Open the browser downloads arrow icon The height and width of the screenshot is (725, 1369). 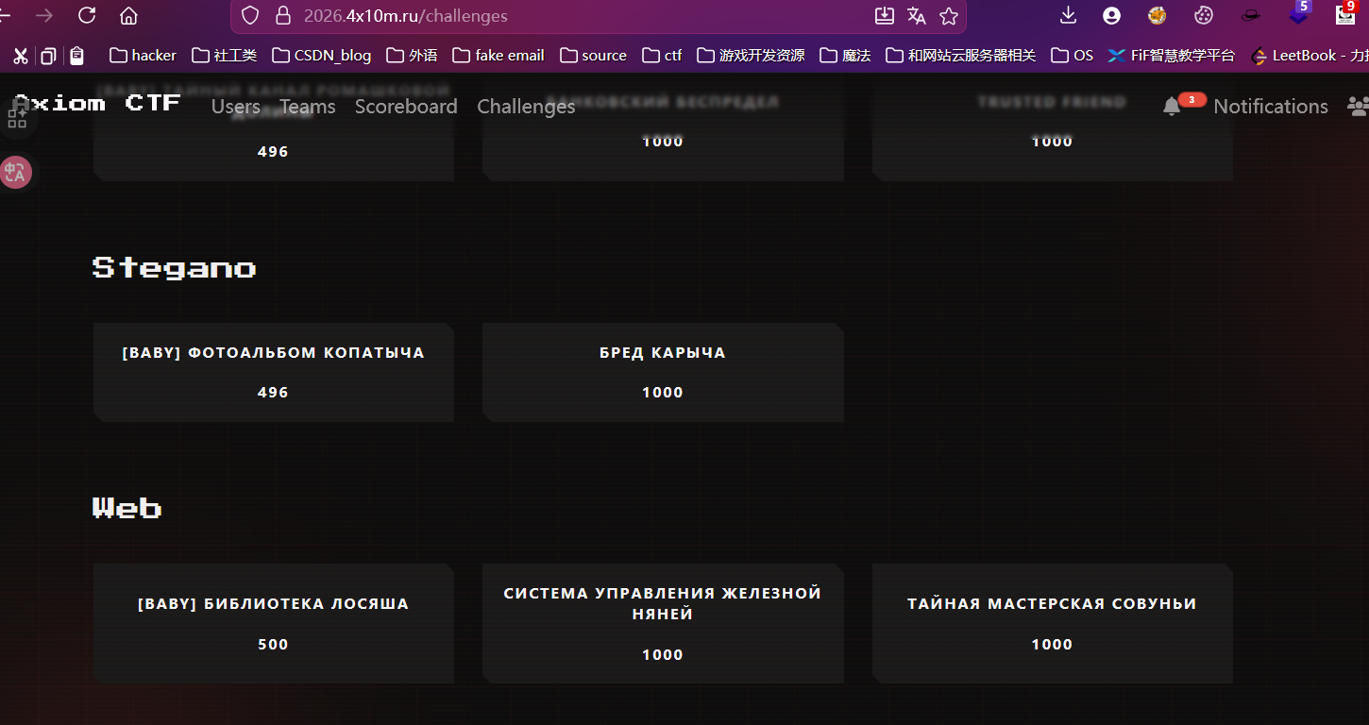1068,15
